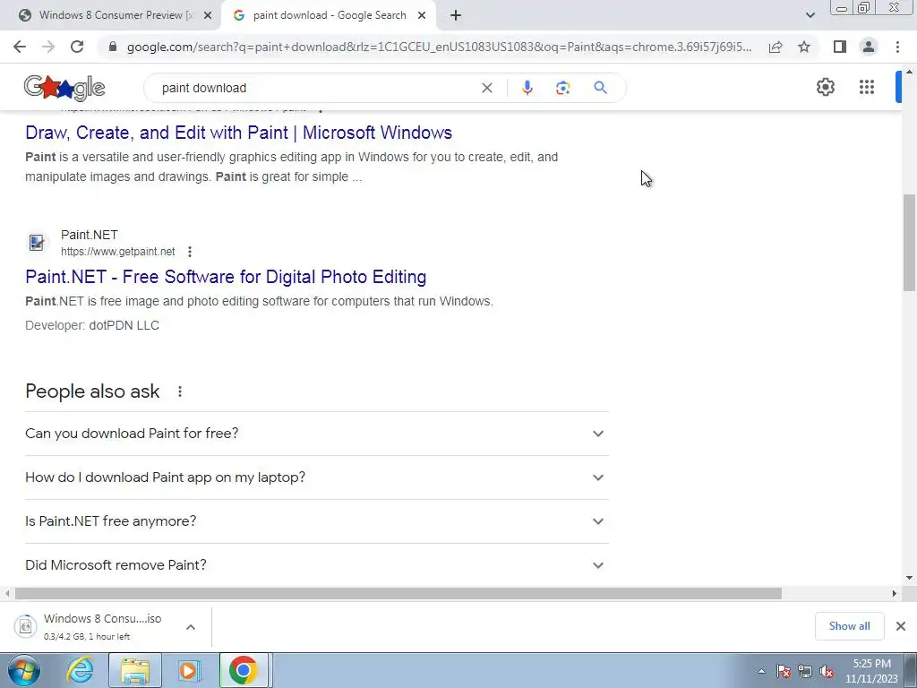
Task: View site information lock icon
Action: [113, 47]
